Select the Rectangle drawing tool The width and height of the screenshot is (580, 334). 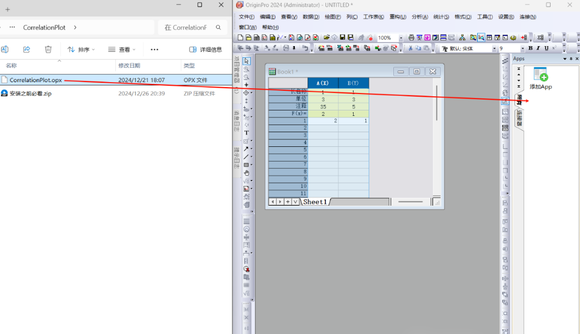246,165
